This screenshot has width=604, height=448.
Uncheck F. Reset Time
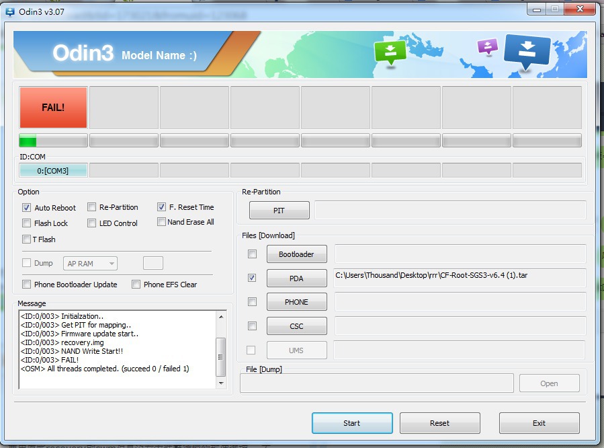(161, 207)
